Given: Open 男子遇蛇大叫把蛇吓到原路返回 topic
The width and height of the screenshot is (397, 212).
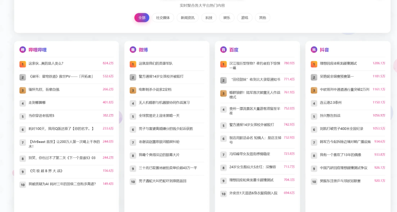Looking at the screenshot, I should point(162,181).
